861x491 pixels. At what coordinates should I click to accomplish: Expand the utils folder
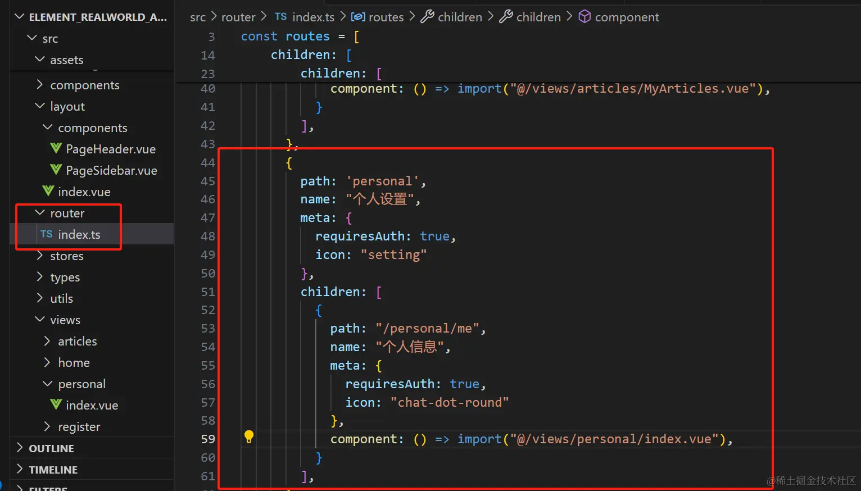[40, 298]
